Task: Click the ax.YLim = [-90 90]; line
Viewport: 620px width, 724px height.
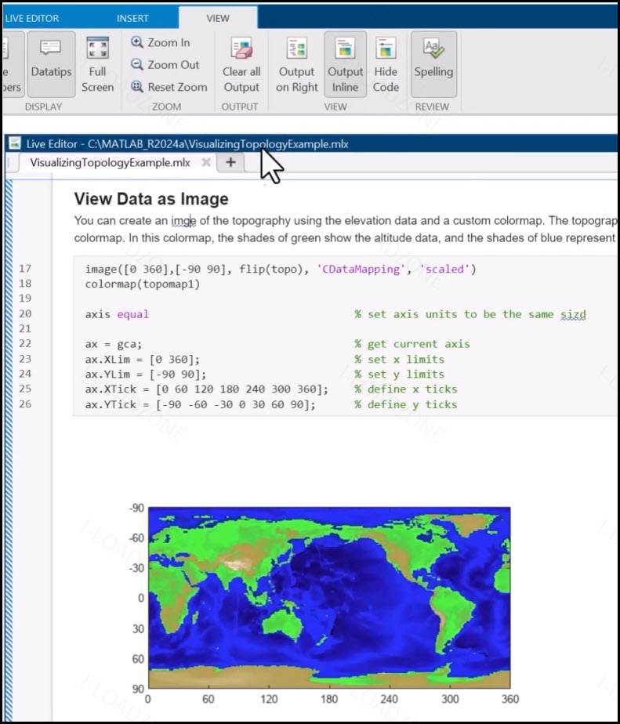Action: (x=146, y=374)
